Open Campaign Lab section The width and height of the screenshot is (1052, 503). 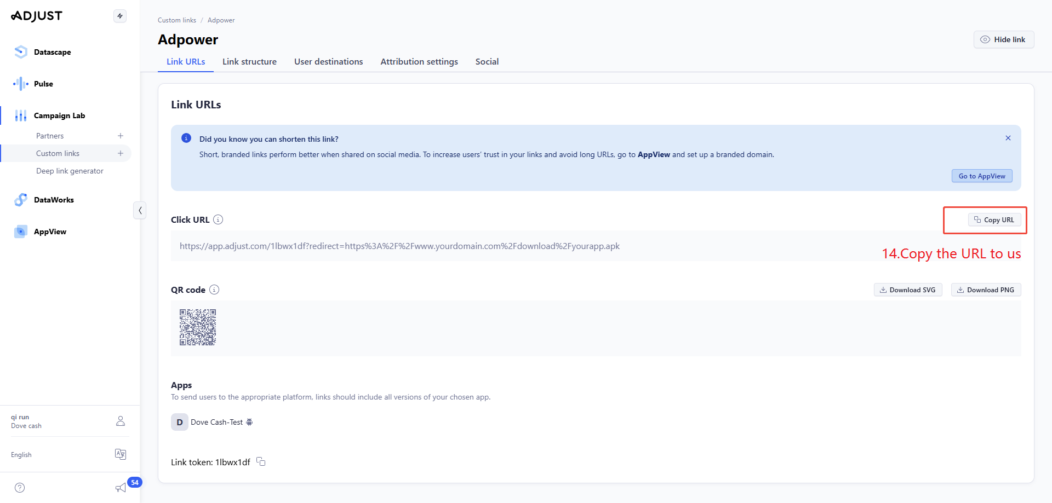point(59,115)
